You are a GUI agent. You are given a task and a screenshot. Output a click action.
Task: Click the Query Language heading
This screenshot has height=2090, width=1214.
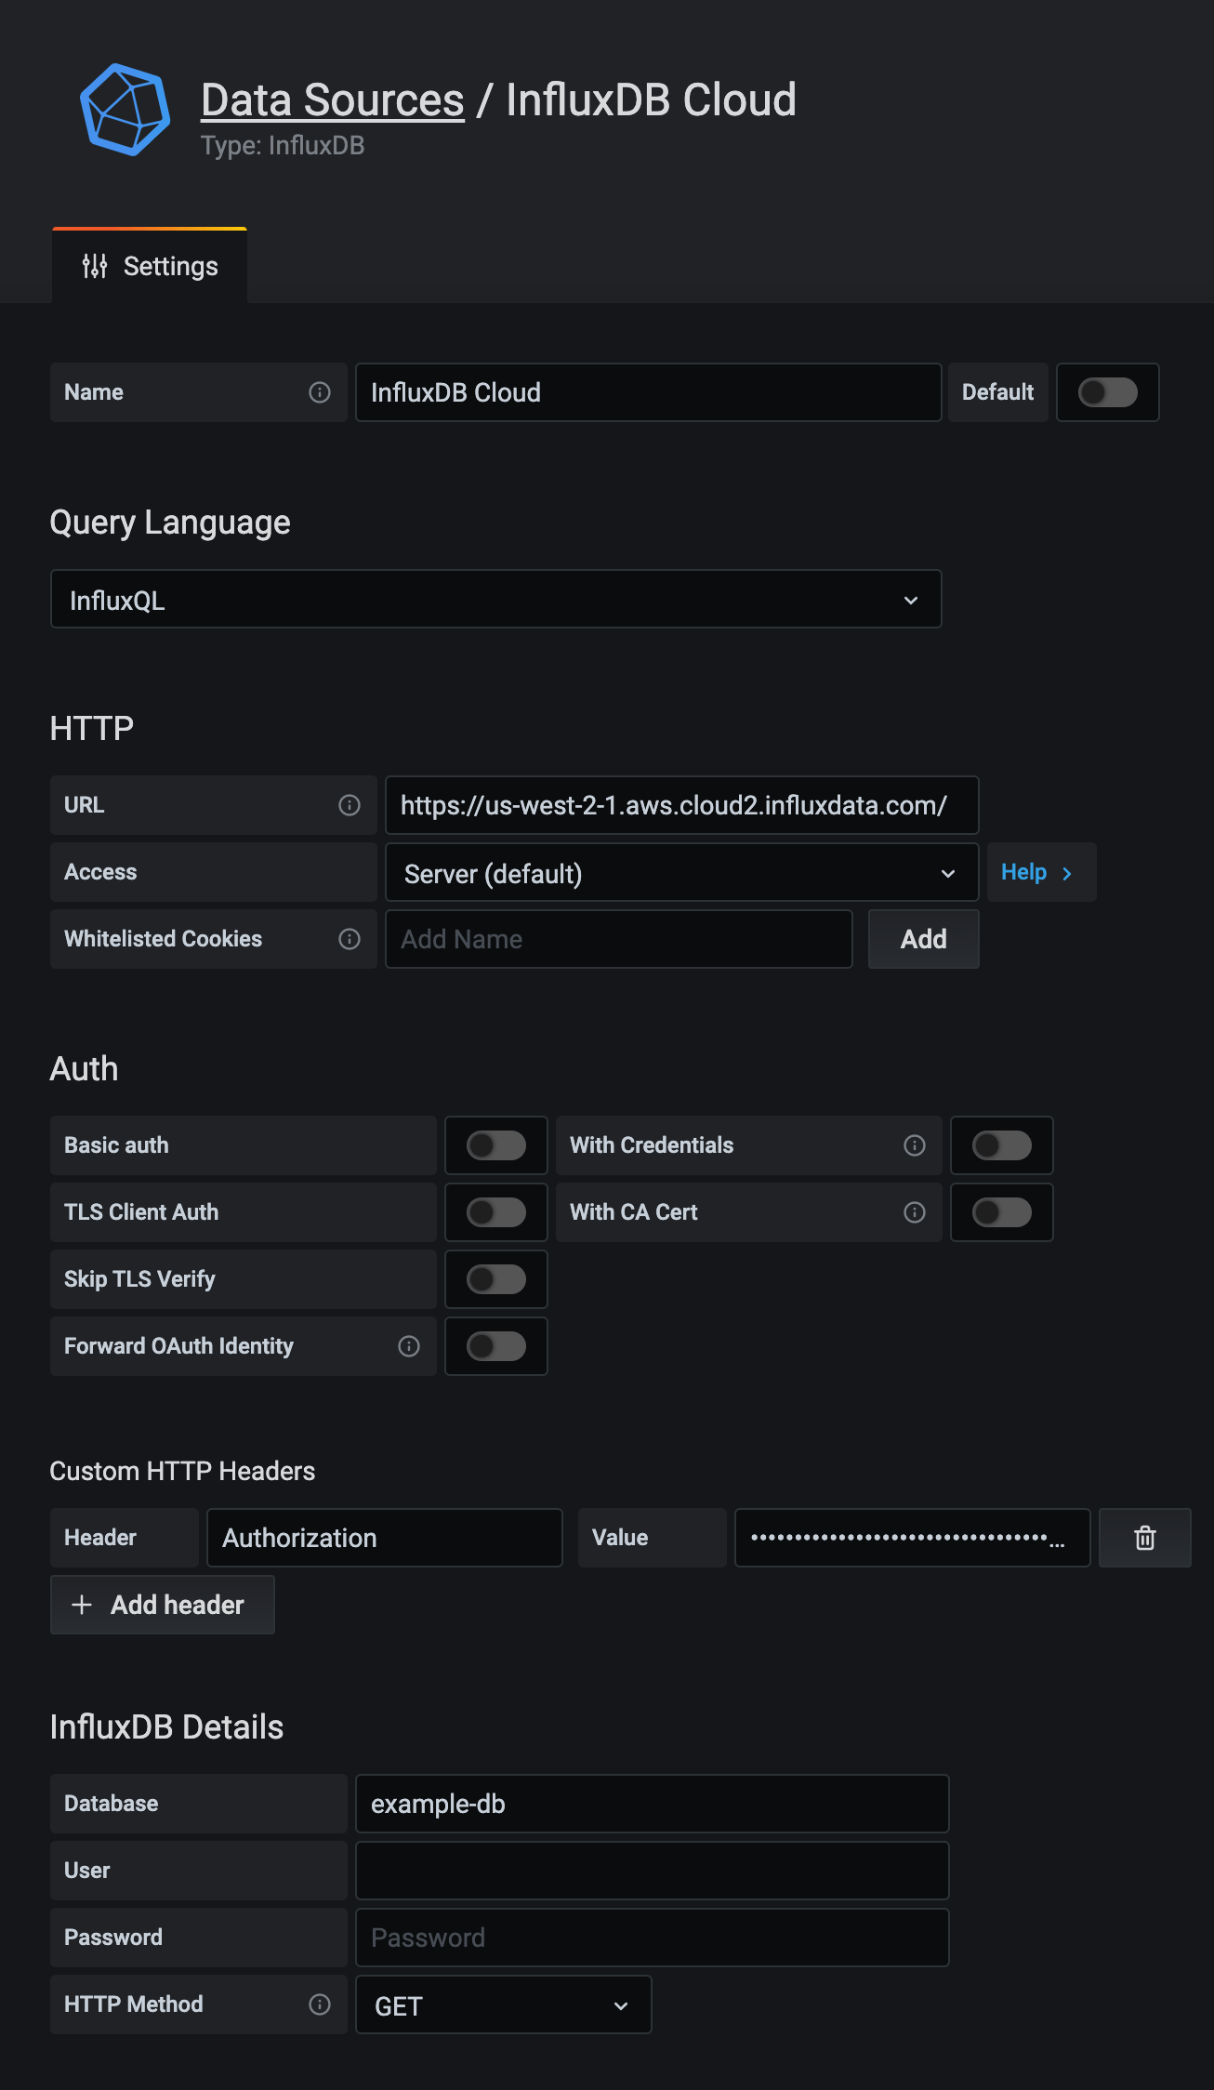170,522
